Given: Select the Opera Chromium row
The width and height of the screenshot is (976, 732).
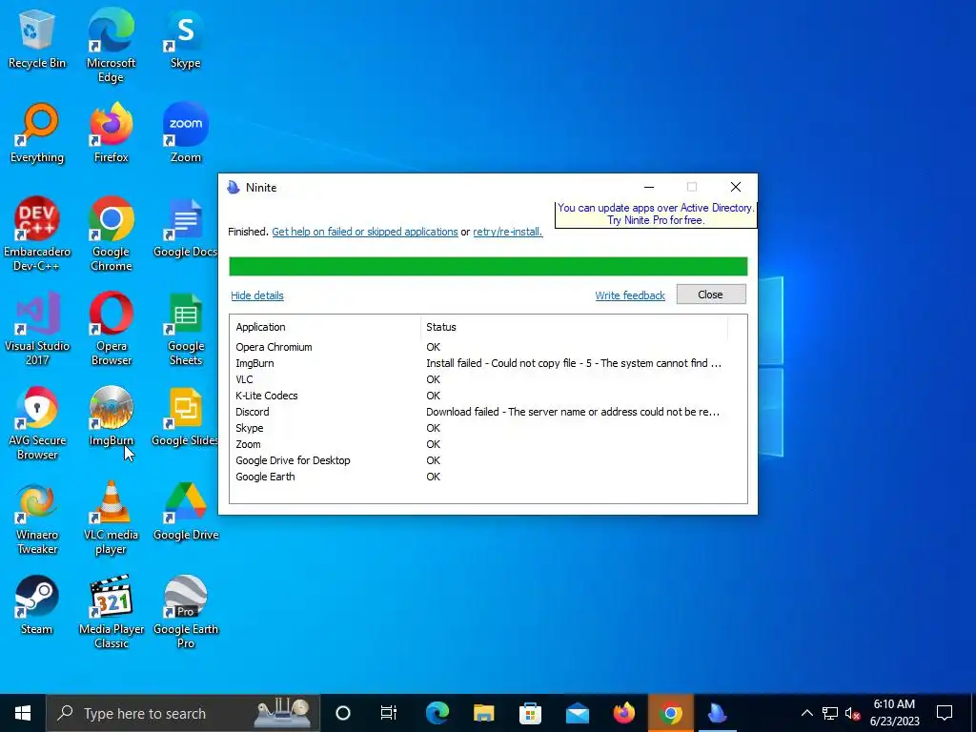Looking at the screenshot, I should point(488,347).
